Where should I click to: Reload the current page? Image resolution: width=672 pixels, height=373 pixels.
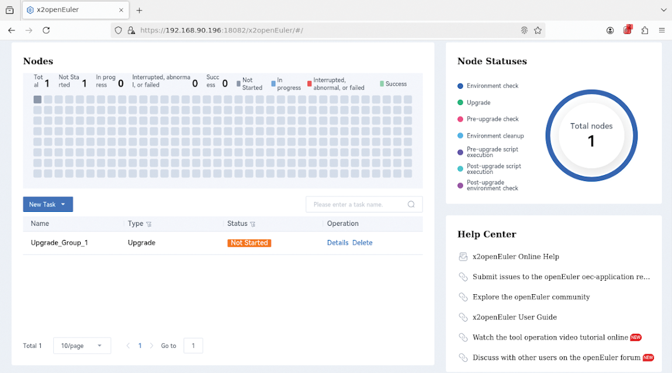coord(46,30)
